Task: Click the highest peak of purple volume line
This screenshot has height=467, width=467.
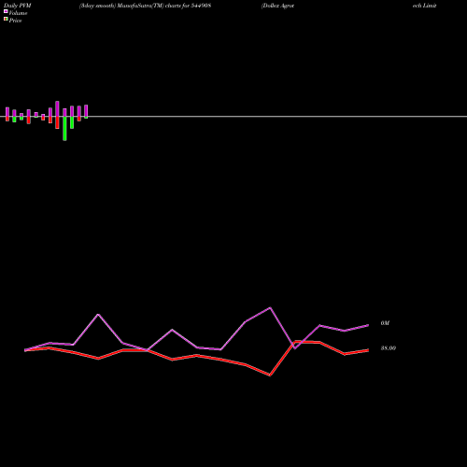Action: [270, 308]
